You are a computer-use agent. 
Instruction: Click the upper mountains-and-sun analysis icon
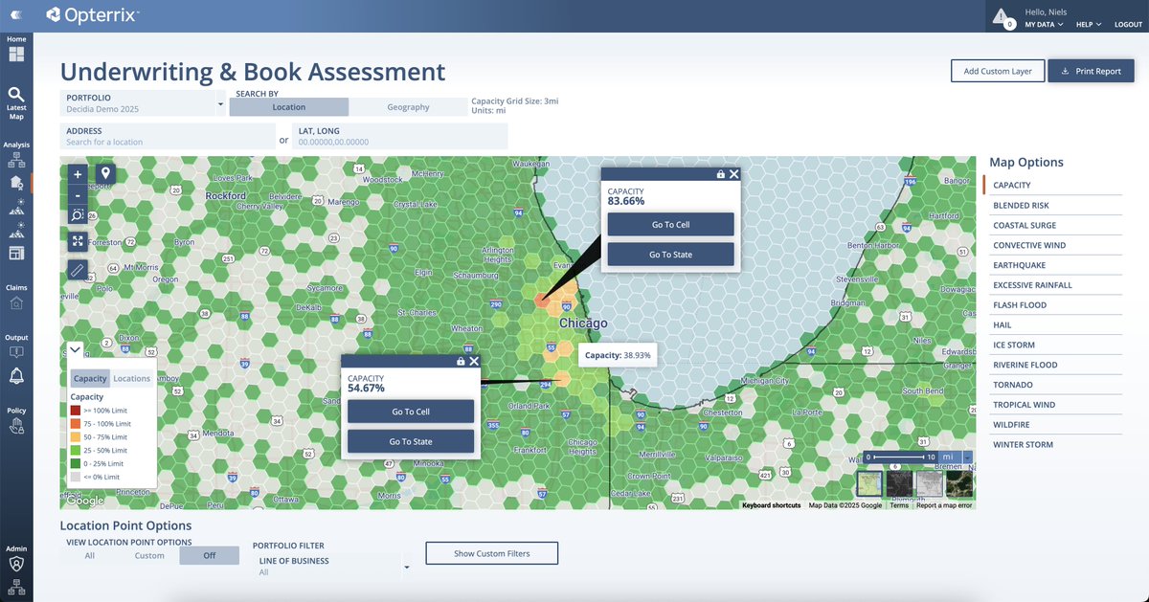tap(16, 205)
